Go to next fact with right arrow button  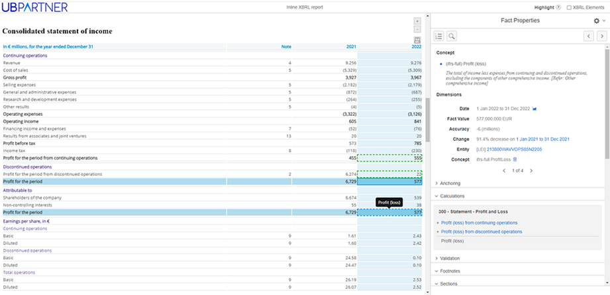(601, 36)
